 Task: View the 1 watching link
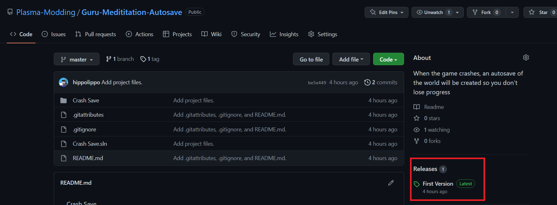click(x=437, y=130)
